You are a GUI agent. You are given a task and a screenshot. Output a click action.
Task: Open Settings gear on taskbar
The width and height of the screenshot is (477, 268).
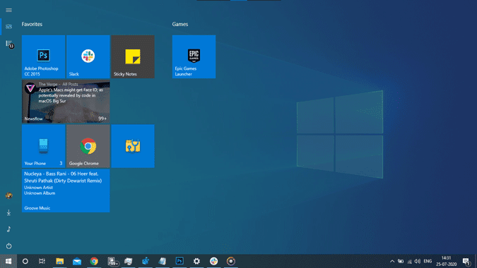click(197, 261)
